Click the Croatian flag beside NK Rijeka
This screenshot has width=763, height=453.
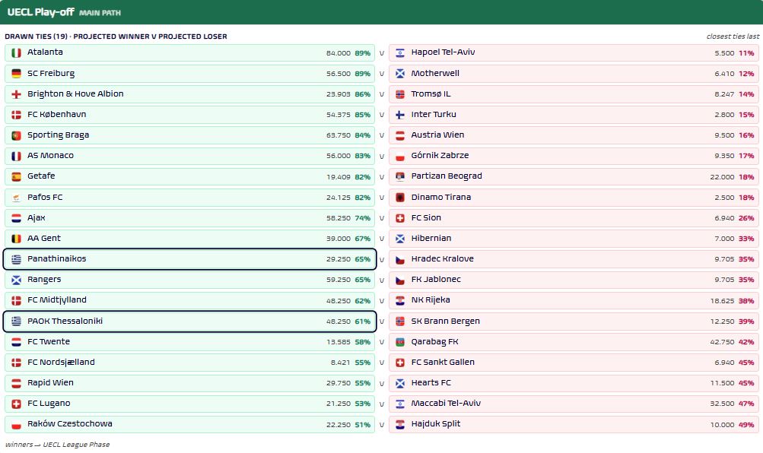click(x=400, y=300)
